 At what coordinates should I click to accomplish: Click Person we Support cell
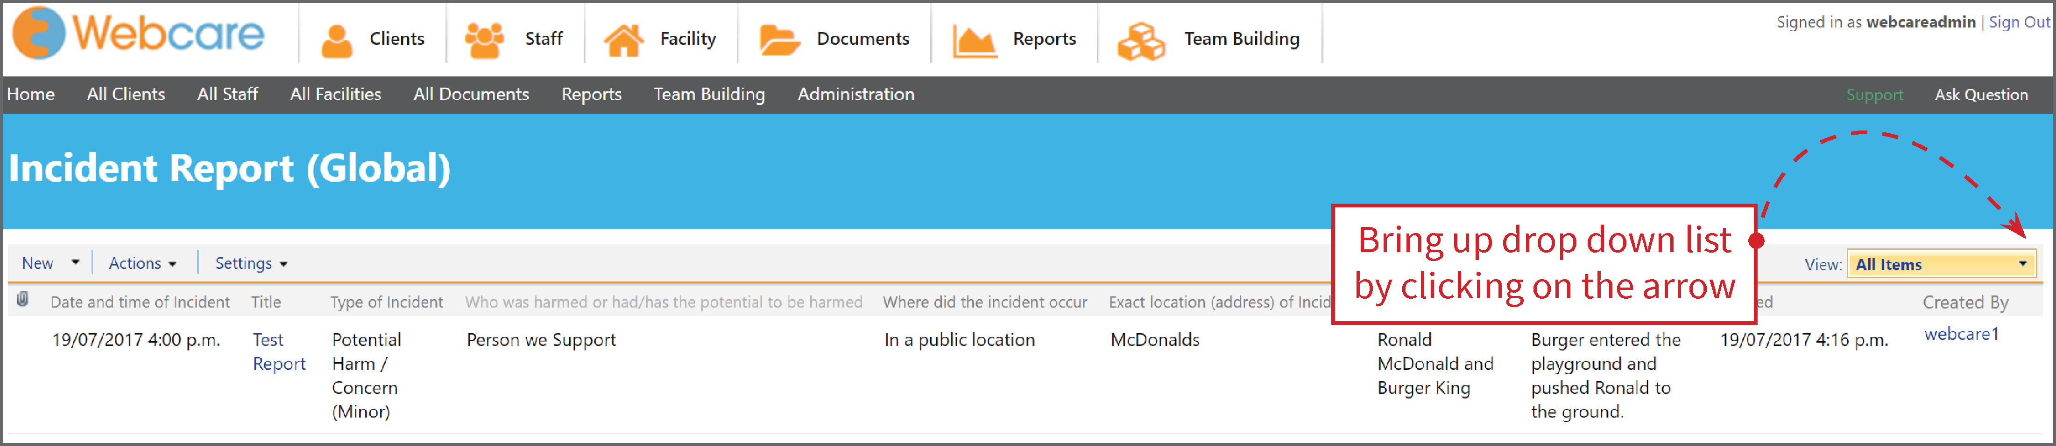click(x=541, y=339)
